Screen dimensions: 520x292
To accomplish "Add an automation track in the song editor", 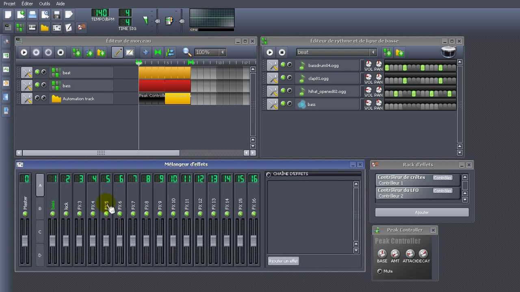I will tap(101, 52).
